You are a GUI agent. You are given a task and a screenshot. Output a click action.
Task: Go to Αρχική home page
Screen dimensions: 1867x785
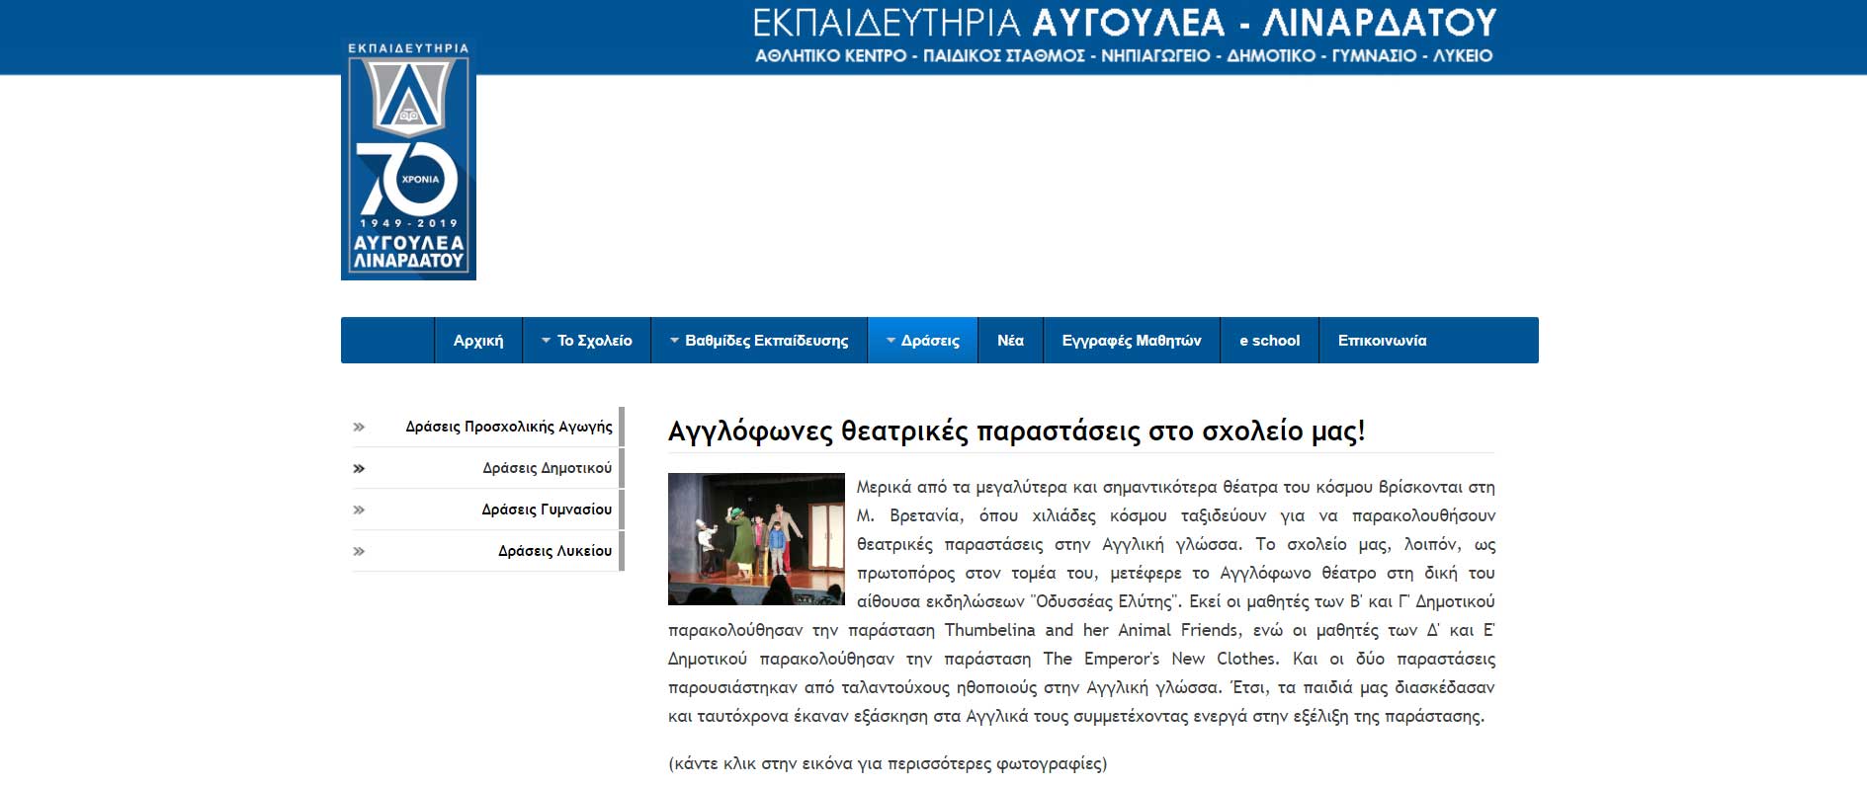tap(478, 341)
